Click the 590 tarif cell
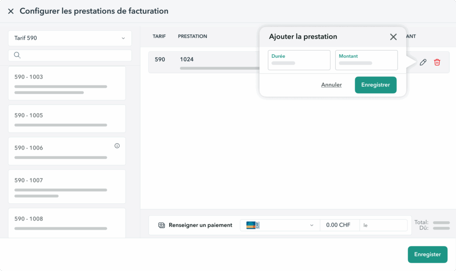456x271 pixels. point(160,59)
